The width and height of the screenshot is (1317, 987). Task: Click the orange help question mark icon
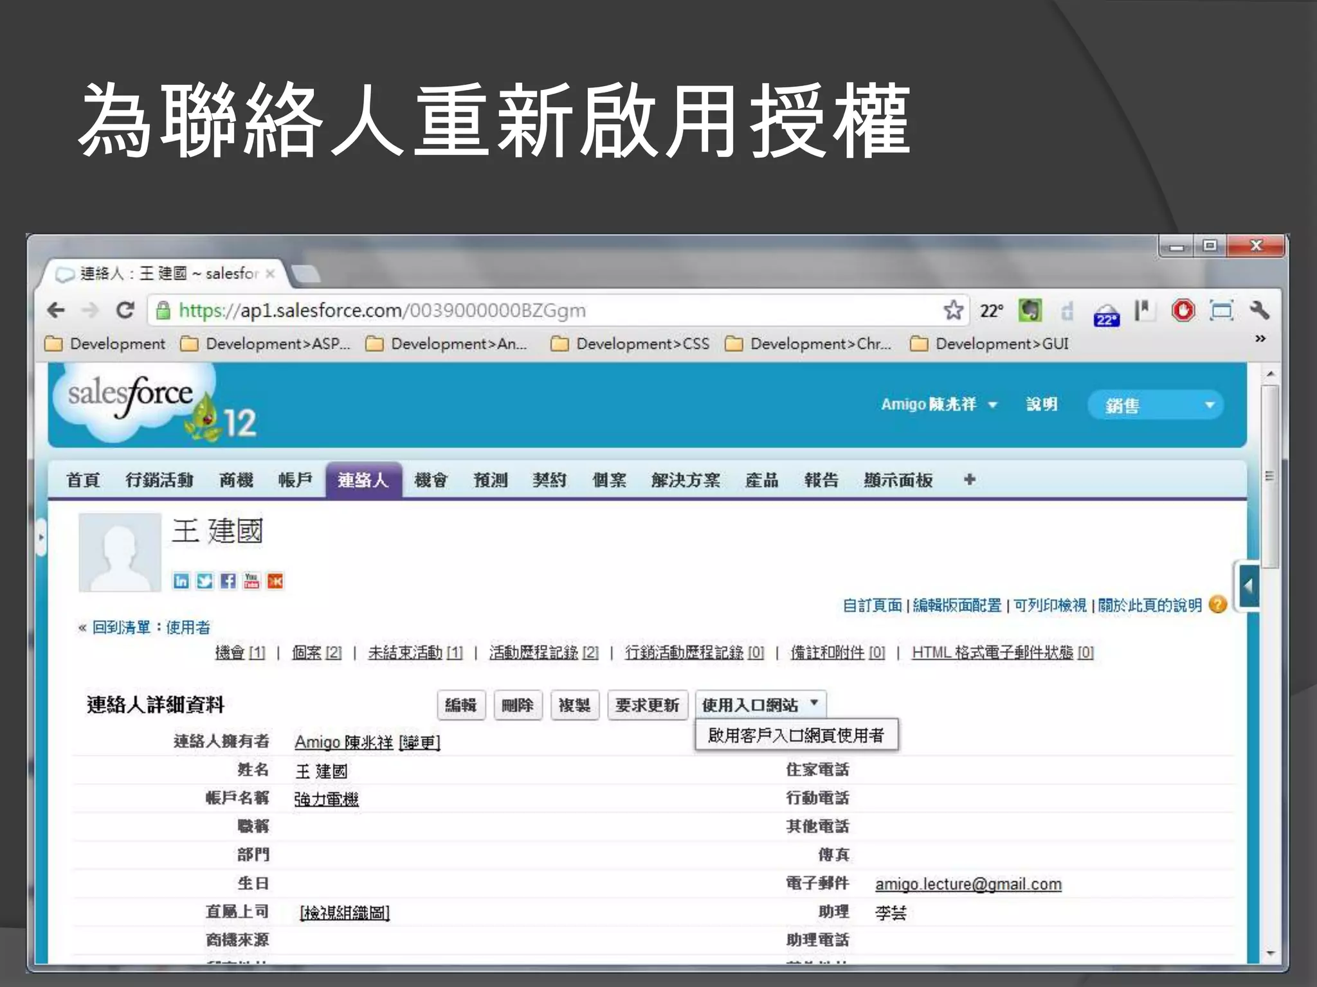[1217, 605]
